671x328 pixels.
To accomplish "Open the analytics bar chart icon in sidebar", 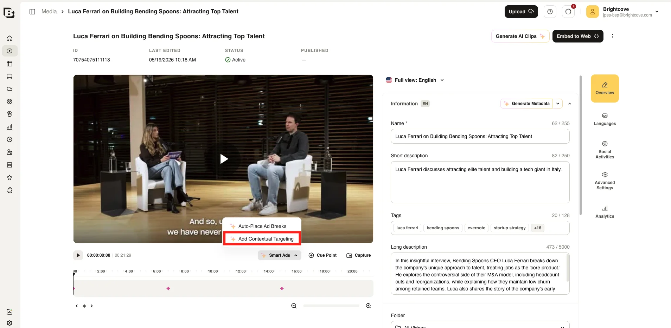I will pyautogui.click(x=9, y=127).
